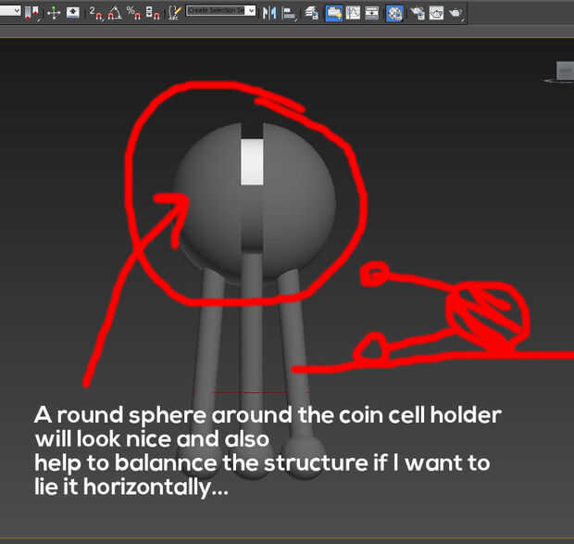Click the Use Pivot Point Center button
This screenshot has width=574, height=544.
tap(32, 13)
